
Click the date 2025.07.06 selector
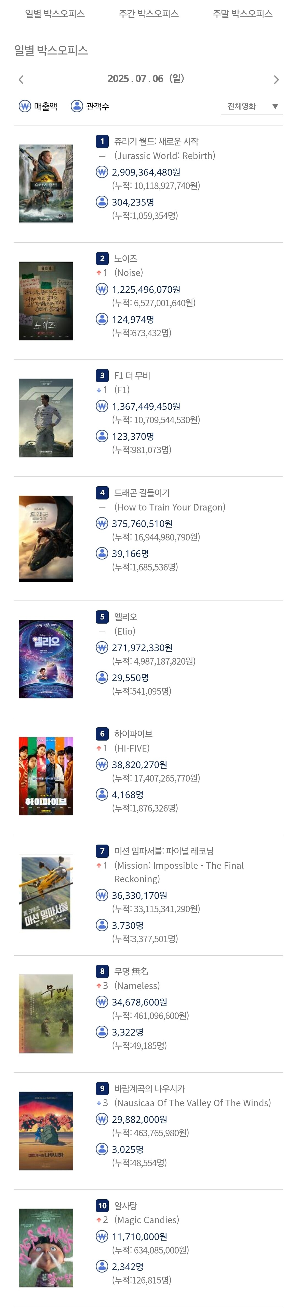[x=146, y=79]
